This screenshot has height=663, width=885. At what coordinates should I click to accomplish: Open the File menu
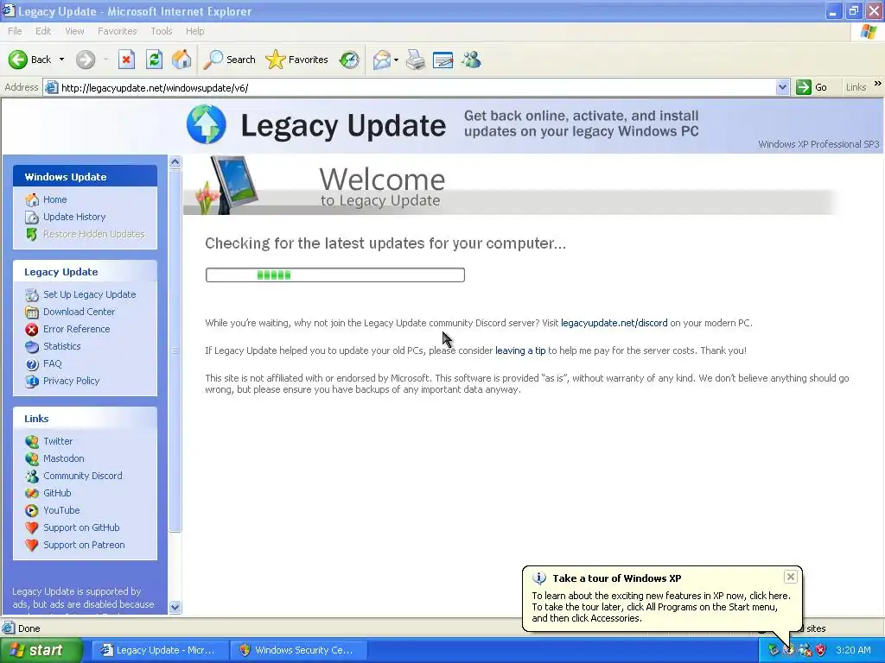point(15,31)
